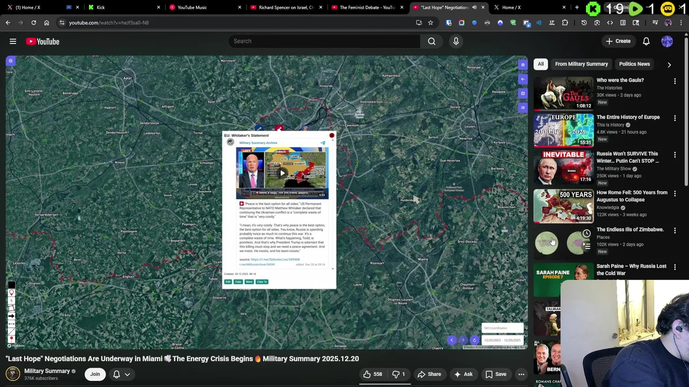Screen dimensions: 689x387
Task: Toggle the channel notification bell
Action: coord(116,374)
